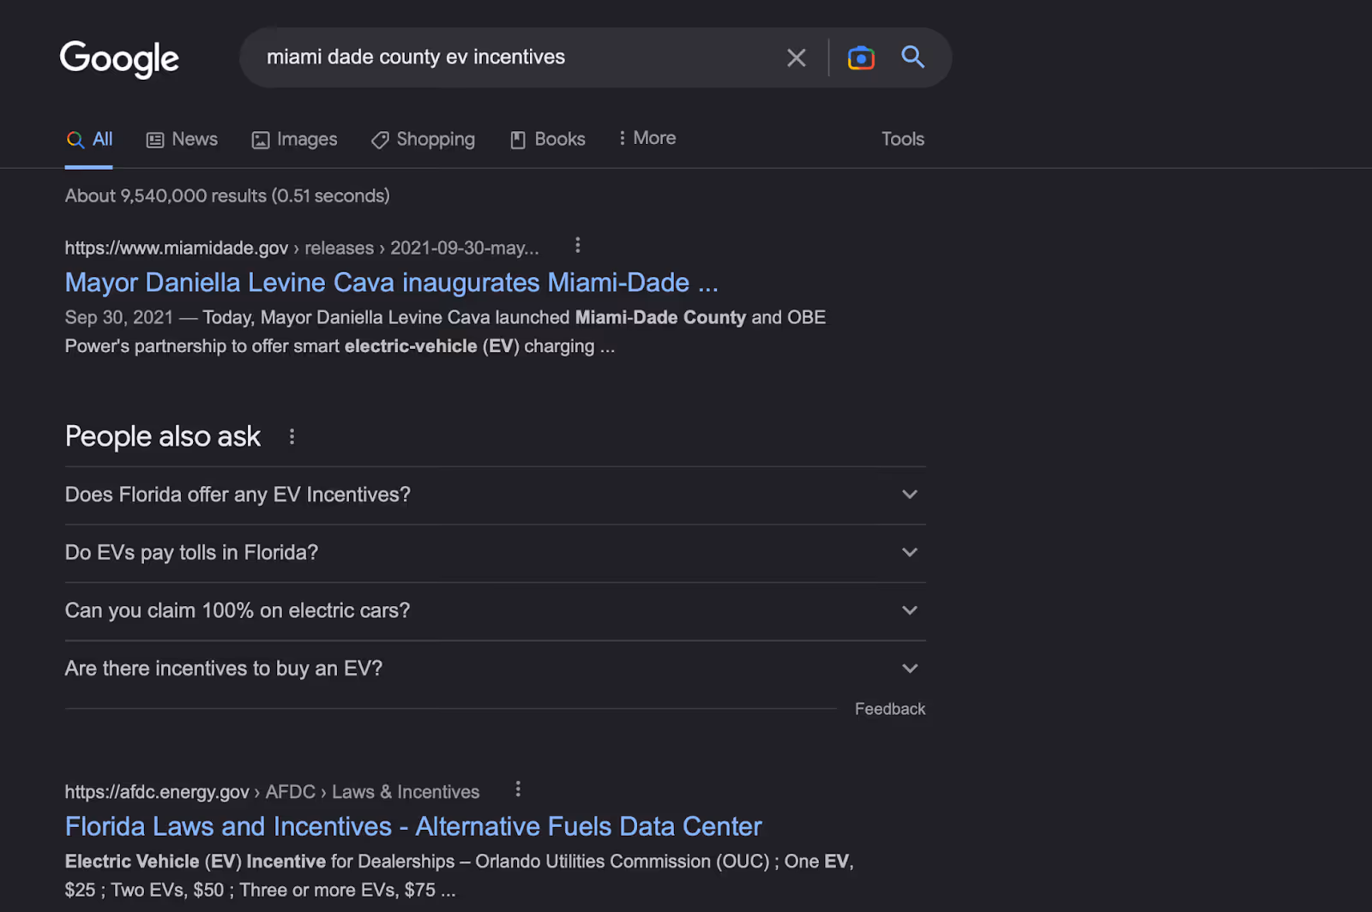Screen dimensions: 1372x912
Task: Click the 'Electric Vehicle (EV) Incentive for Dealerships' snippet
Action: click(x=460, y=875)
